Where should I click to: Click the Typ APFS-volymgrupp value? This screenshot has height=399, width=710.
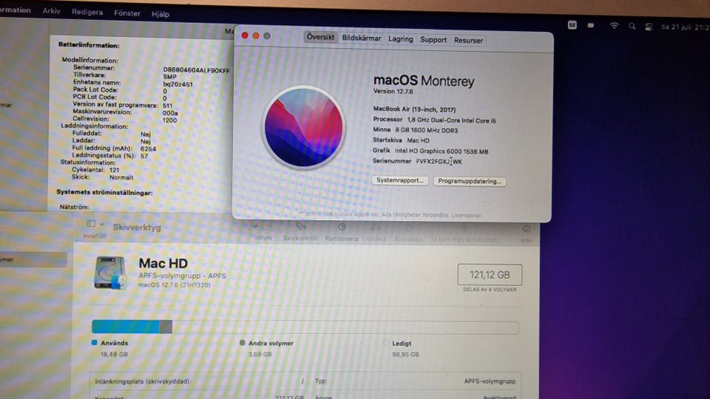[x=490, y=381]
